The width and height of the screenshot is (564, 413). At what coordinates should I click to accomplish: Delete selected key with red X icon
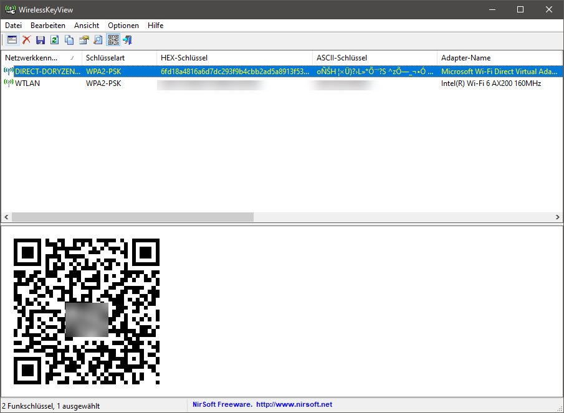pos(26,40)
